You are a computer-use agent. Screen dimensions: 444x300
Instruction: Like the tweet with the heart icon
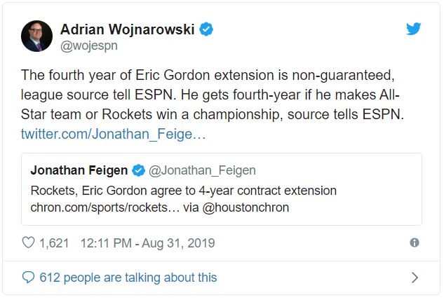click(29, 243)
